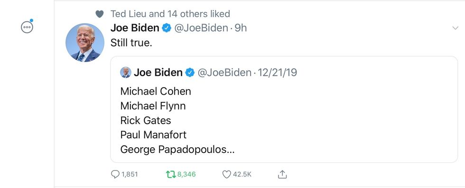Image resolution: width=465 pixels, height=188 pixels.
Task: View the 1,851 replies count
Action: coord(130,174)
